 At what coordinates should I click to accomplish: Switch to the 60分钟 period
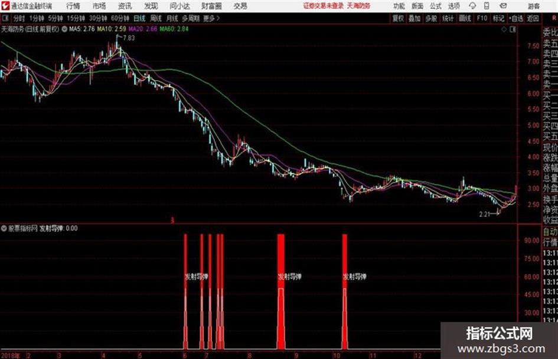pos(120,18)
